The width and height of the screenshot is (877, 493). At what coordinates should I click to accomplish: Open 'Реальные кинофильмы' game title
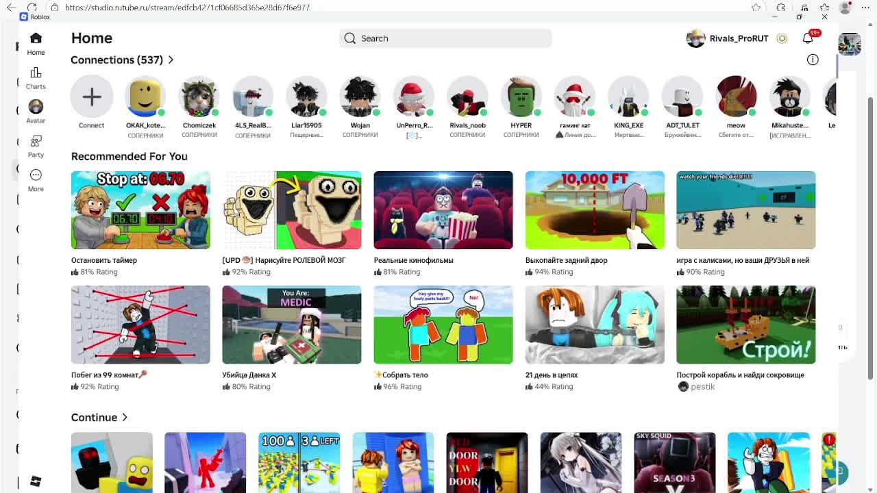pyautogui.click(x=413, y=260)
